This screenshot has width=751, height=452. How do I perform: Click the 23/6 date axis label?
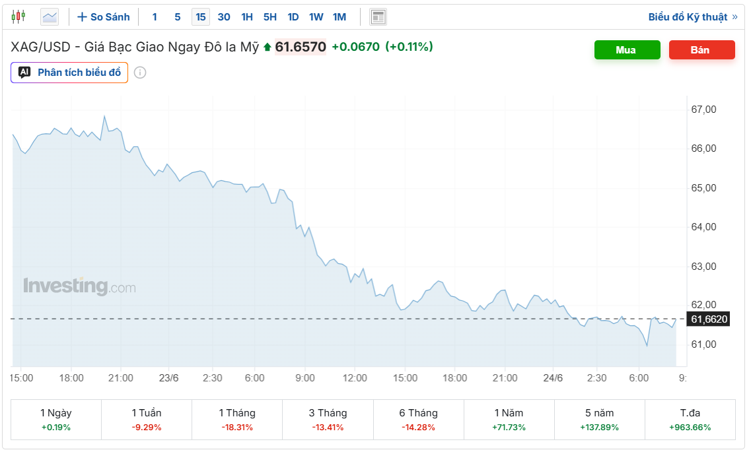[x=168, y=378]
